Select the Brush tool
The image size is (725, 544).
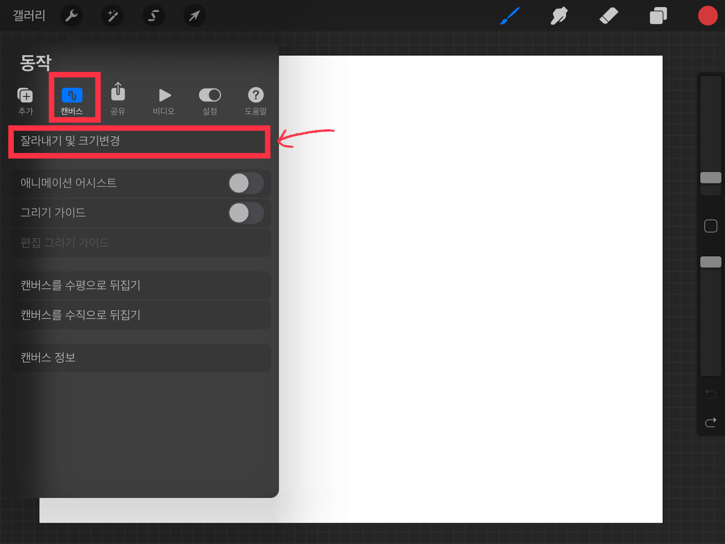click(x=510, y=16)
